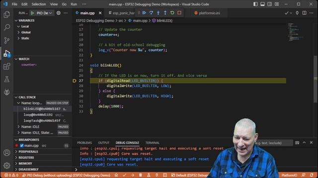Open the Search view in activity bar

6,27
